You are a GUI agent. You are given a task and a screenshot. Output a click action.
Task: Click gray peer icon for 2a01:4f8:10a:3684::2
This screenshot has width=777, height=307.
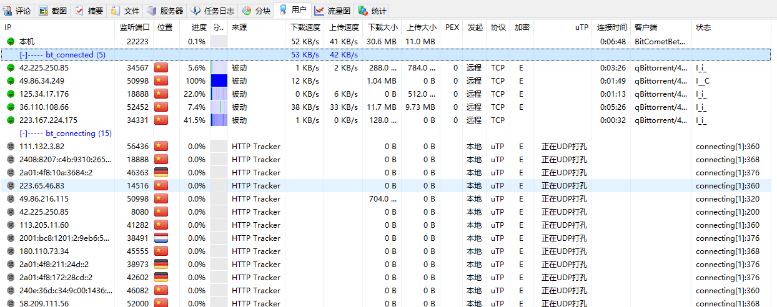click(x=11, y=172)
